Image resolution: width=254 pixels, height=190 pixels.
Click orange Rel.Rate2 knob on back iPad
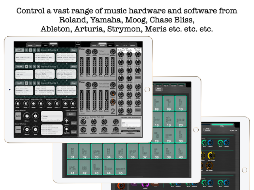click(209, 166)
